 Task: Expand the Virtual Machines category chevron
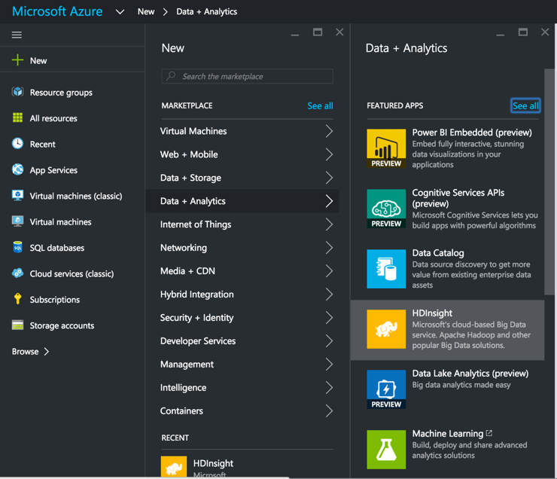click(329, 131)
